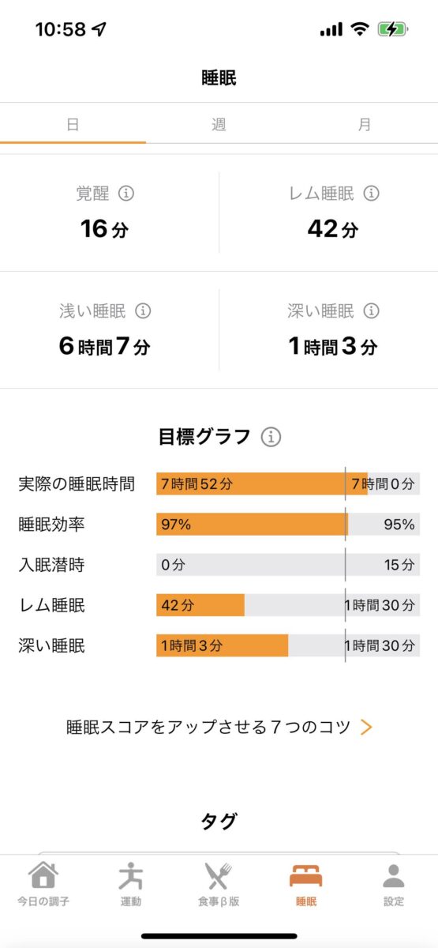
Task: Tap the info icon beside 覚醒
Action: point(125,194)
